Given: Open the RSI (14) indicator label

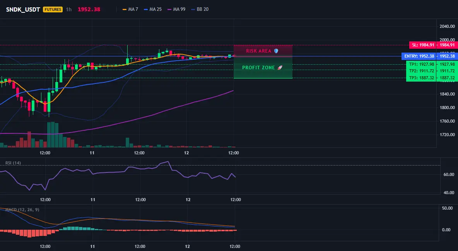Looking at the screenshot, I should click(x=13, y=163).
